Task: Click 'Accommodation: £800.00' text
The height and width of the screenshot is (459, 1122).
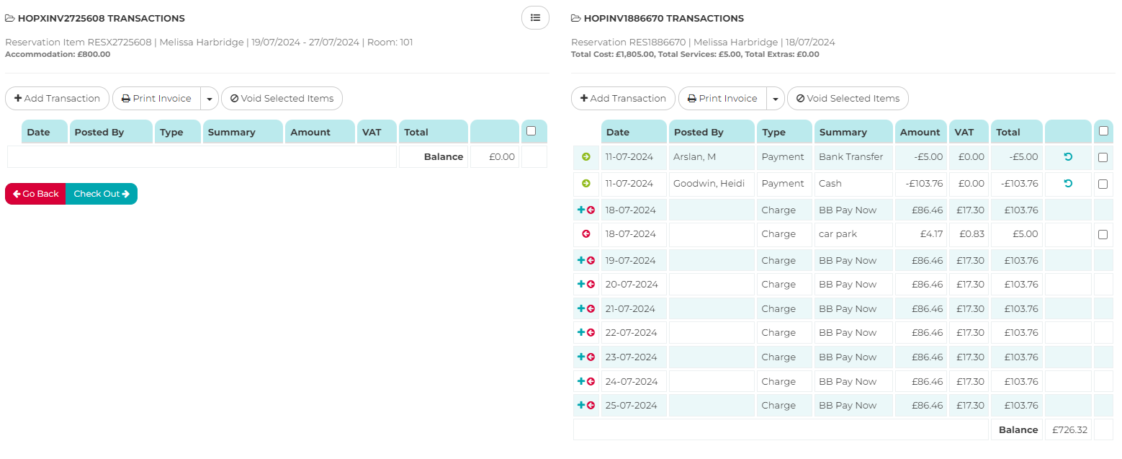Action: point(58,54)
